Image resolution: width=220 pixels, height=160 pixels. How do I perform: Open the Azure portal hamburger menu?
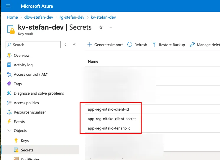pos(8,6)
